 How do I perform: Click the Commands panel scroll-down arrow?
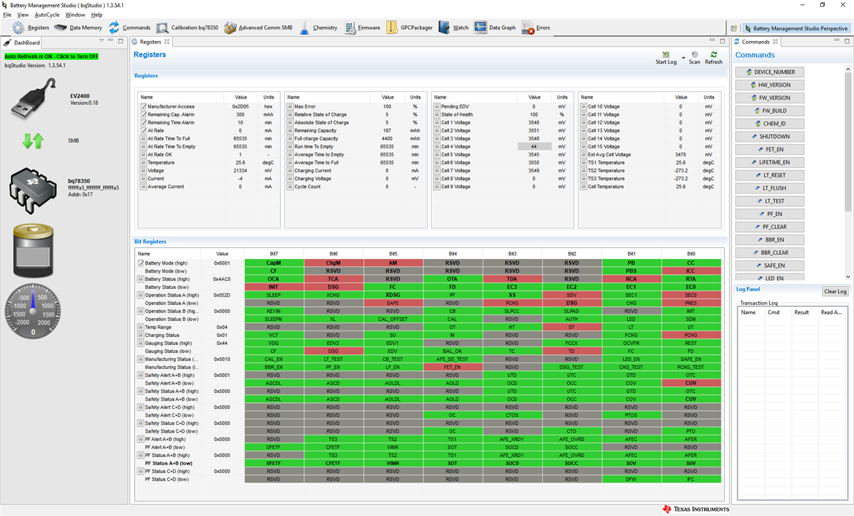848,276
